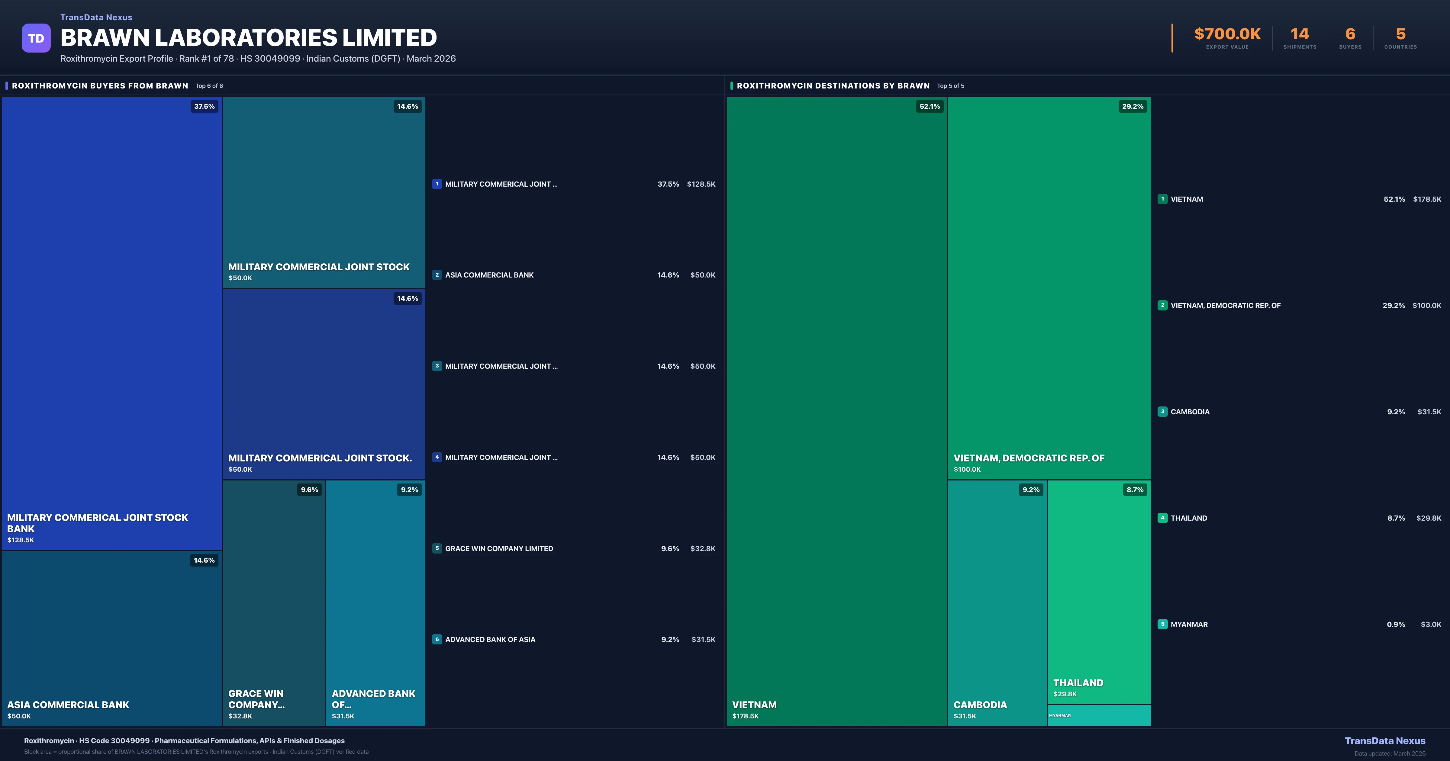The height and width of the screenshot is (761, 1450).
Task: Select the Cambodia treemap block
Action: point(997,602)
